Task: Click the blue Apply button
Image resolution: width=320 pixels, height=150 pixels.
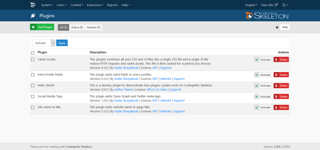Action: pos(62,43)
